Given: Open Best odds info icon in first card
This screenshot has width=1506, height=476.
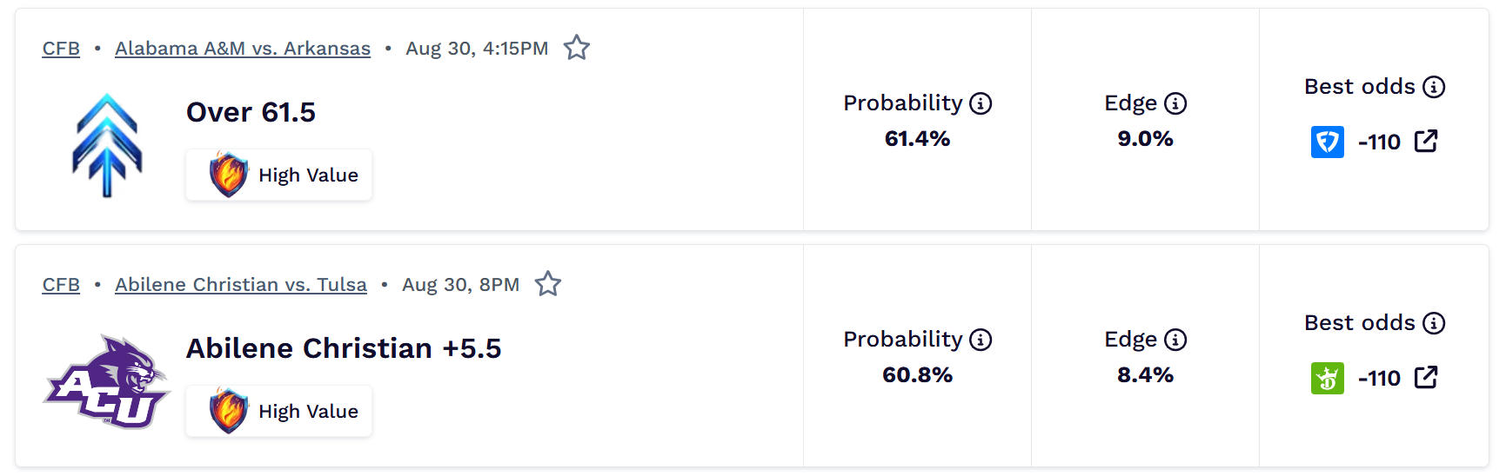Looking at the screenshot, I should point(1434,87).
